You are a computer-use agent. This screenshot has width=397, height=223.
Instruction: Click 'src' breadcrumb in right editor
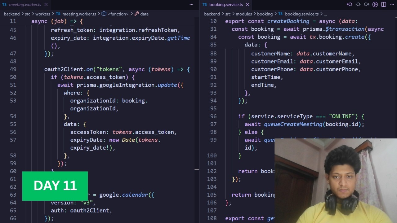pos(228,14)
